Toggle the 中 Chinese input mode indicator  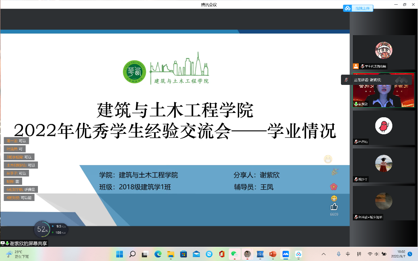(348, 254)
